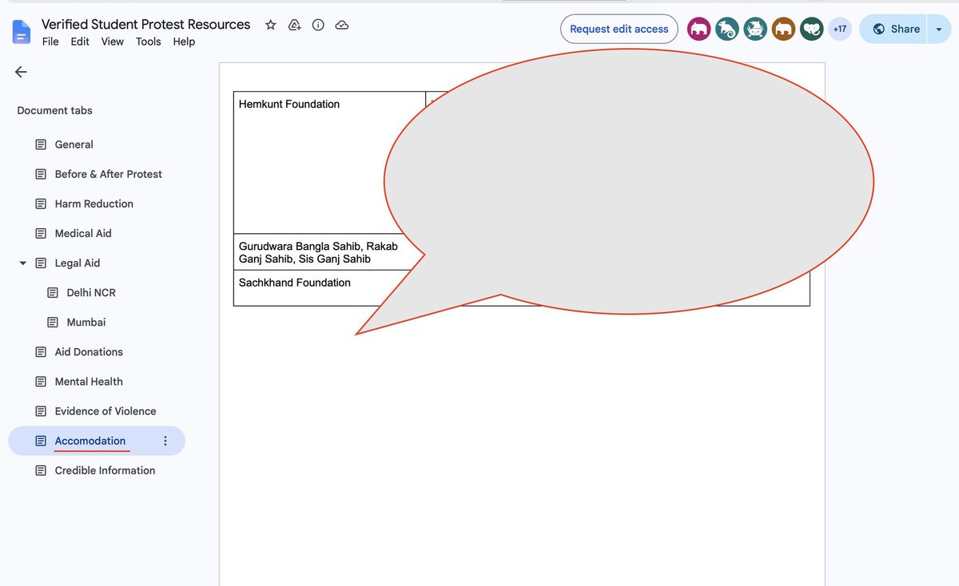Go to the Credible Information tab
The width and height of the screenshot is (959, 586).
97,470
